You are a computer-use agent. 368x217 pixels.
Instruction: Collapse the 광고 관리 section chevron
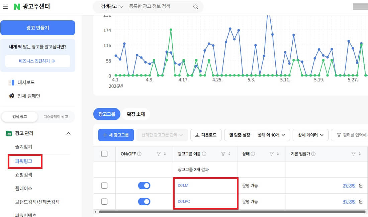[x=69, y=133]
